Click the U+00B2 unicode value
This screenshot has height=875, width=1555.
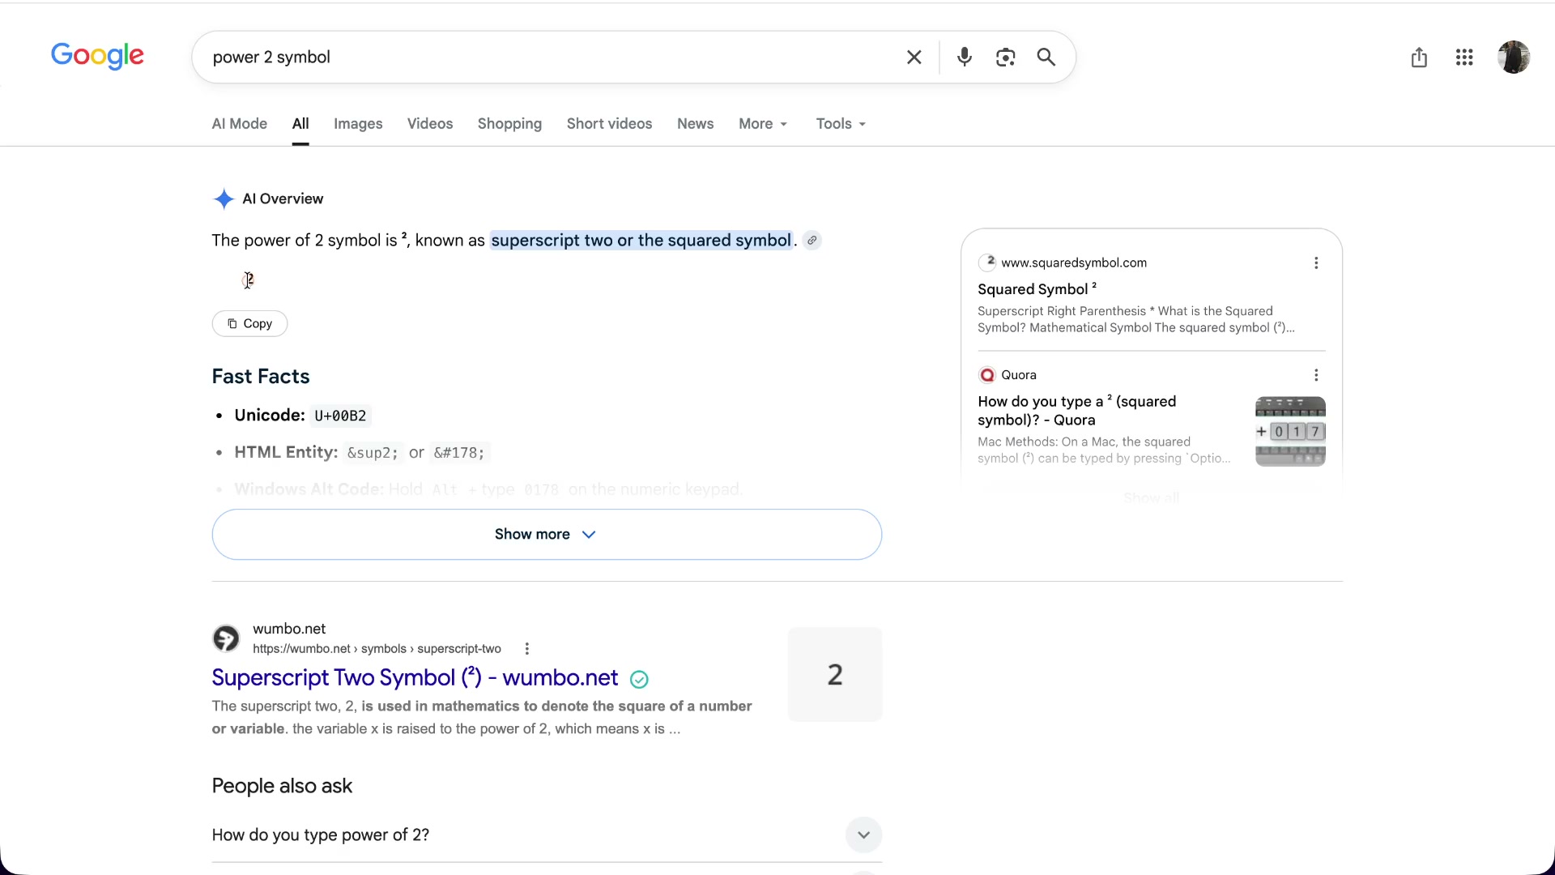pyautogui.click(x=340, y=416)
